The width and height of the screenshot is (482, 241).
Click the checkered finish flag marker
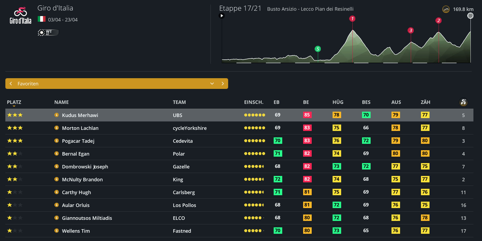[x=470, y=16]
